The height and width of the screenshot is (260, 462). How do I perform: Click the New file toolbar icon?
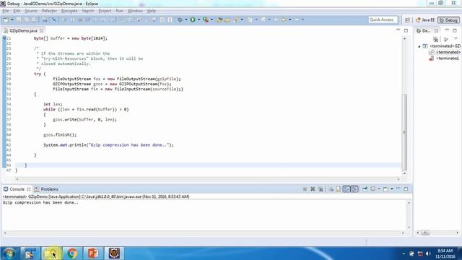click(x=6, y=19)
